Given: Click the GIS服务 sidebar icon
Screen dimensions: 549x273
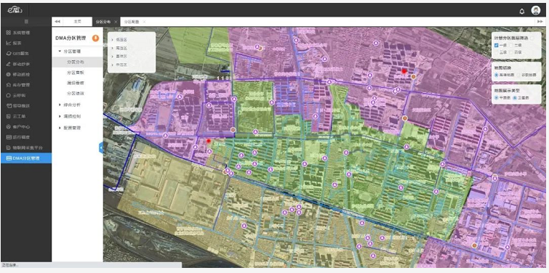Looking at the screenshot, I should point(9,54).
